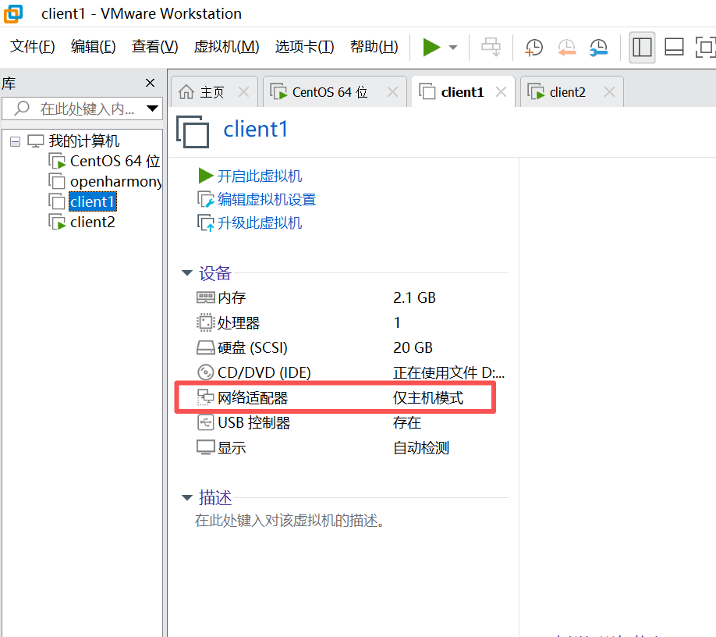Open the 查看(V) menu
This screenshot has width=716, height=637.
click(x=154, y=46)
